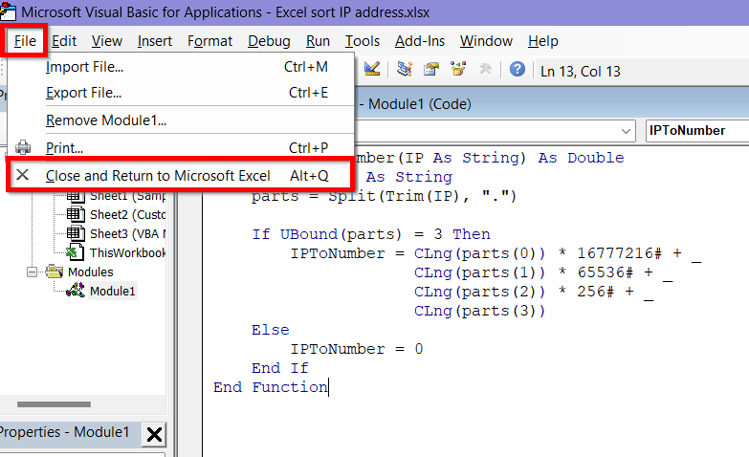Image resolution: width=749 pixels, height=457 pixels.
Task: Click 'As Double' in the function header
Action: pyautogui.click(x=581, y=158)
